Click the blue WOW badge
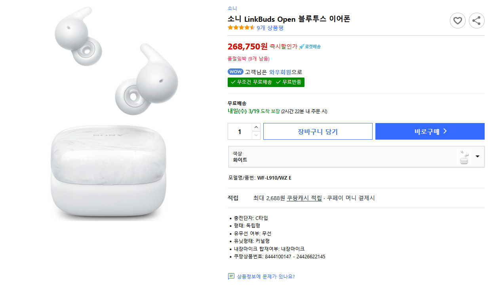The width and height of the screenshot is (491, 286). tap(236, 72)
